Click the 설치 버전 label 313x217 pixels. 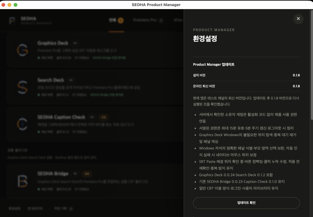(x=199, y=75)
